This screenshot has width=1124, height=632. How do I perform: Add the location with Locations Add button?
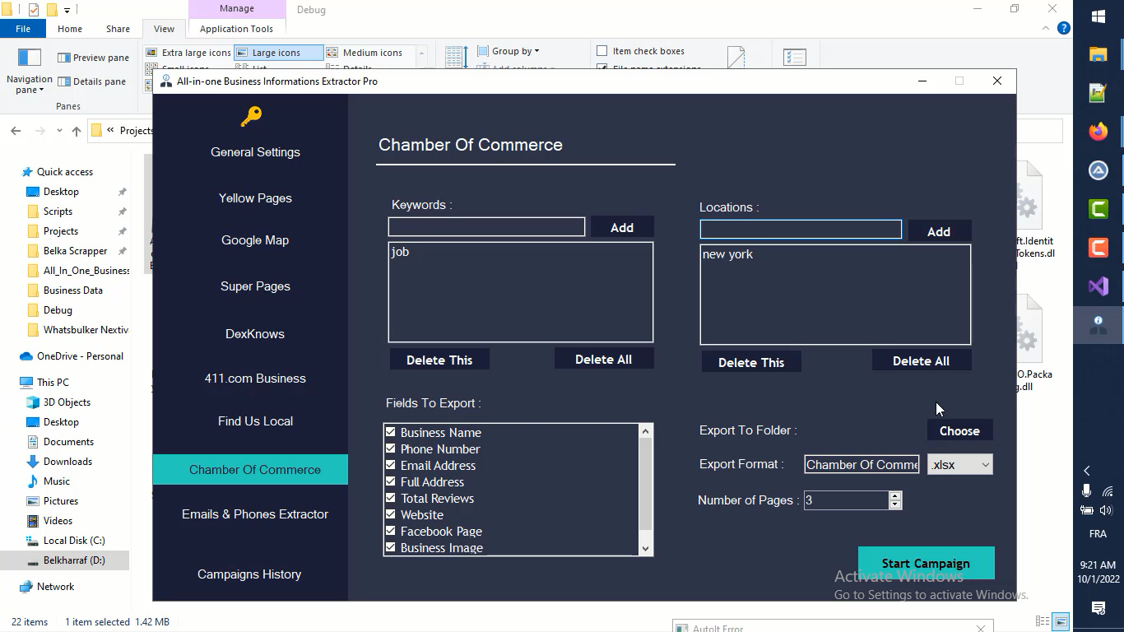[939, 231]
